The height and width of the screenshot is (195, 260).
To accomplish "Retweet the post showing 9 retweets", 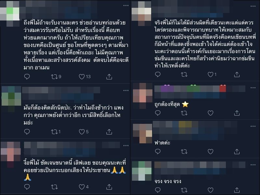I will coord(54,77).
